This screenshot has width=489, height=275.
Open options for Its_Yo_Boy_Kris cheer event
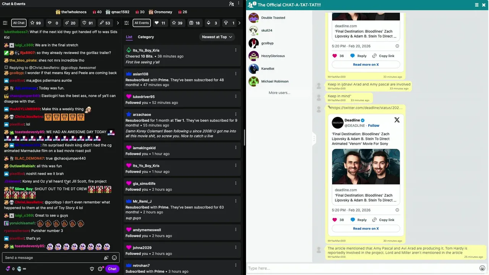(236, 50)
